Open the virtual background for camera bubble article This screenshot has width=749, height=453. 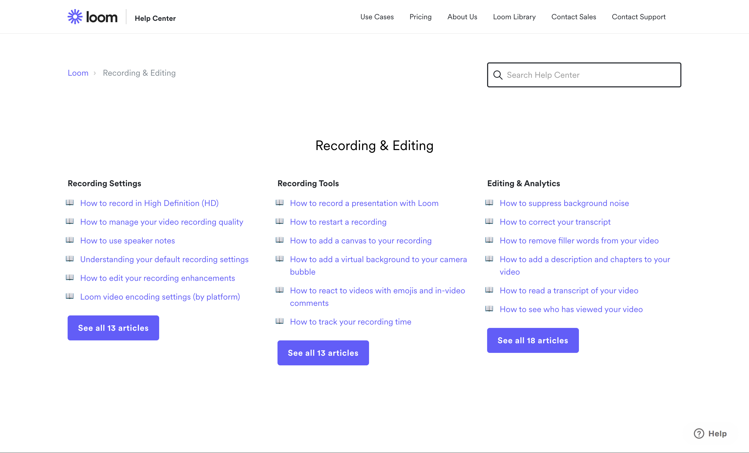click(378, 266)
